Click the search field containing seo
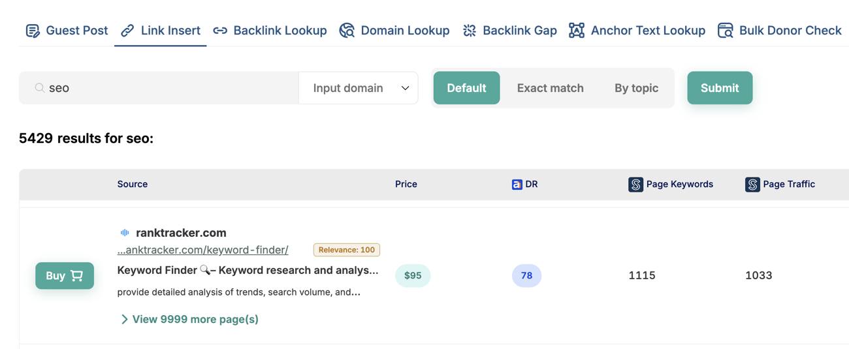The image size is (849, 349). pos(159,88)
